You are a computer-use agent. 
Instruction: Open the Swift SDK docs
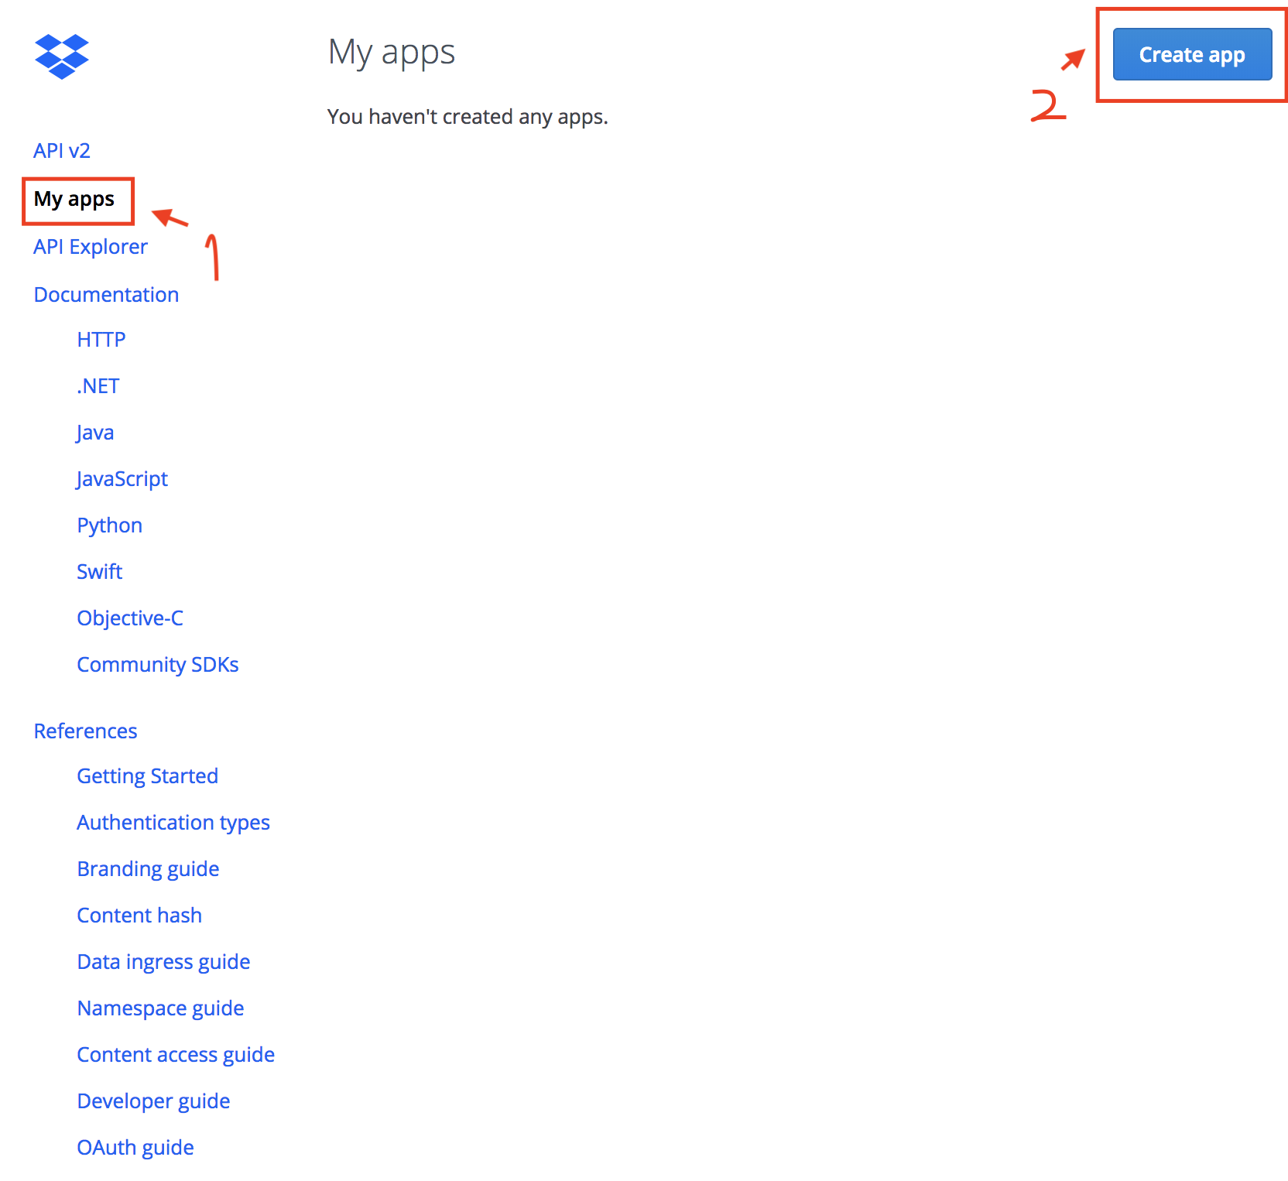tap(99, 571)
